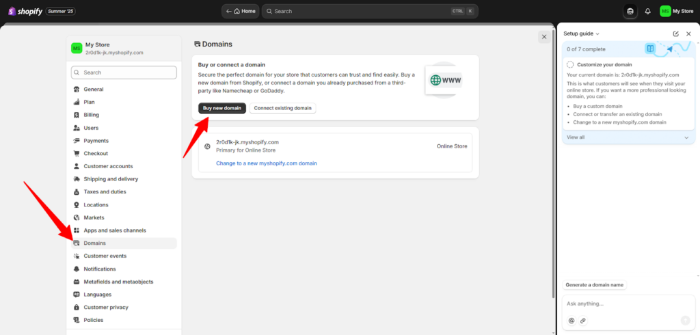Expand the View all chevron
Image resolution: width=700 pixels, height=335 pixels.
click(686, 137)
